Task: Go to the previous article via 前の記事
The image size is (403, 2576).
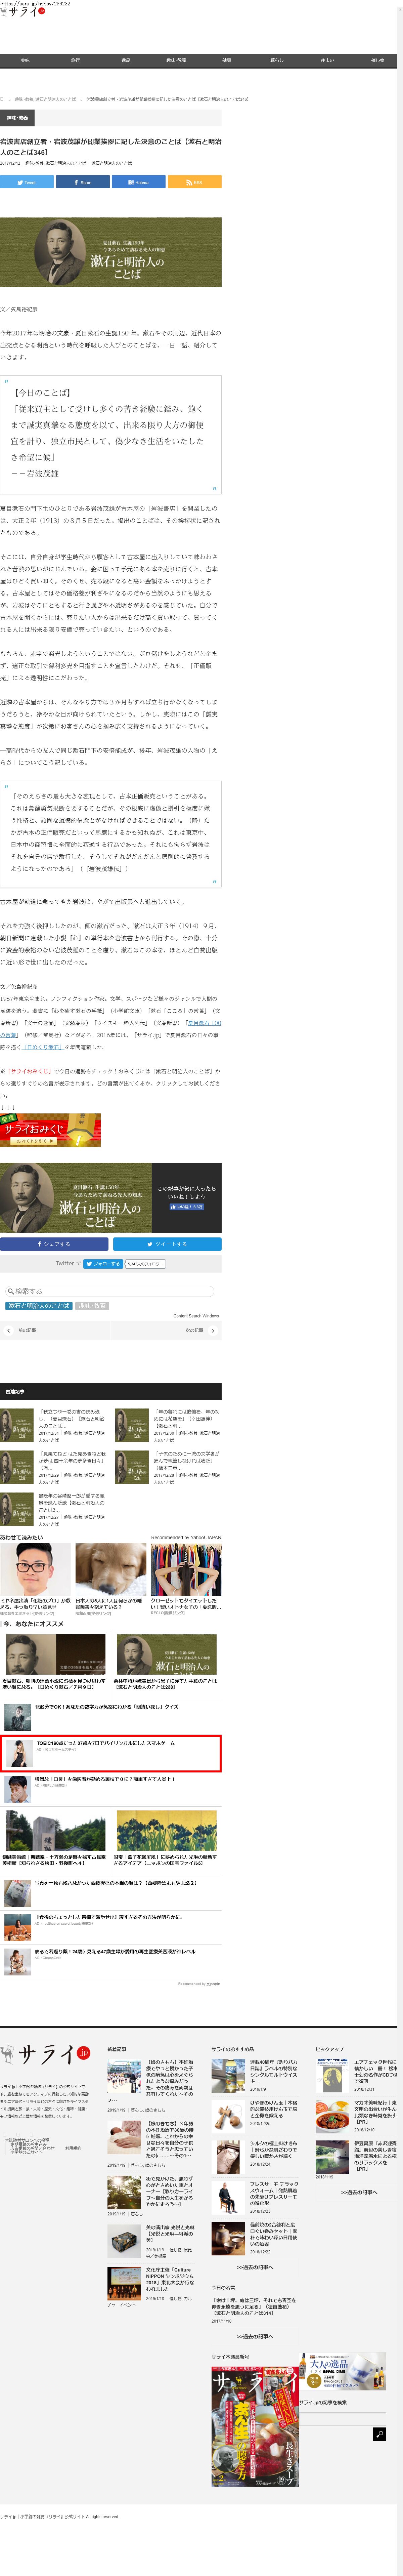Action: click(27, 1331)
